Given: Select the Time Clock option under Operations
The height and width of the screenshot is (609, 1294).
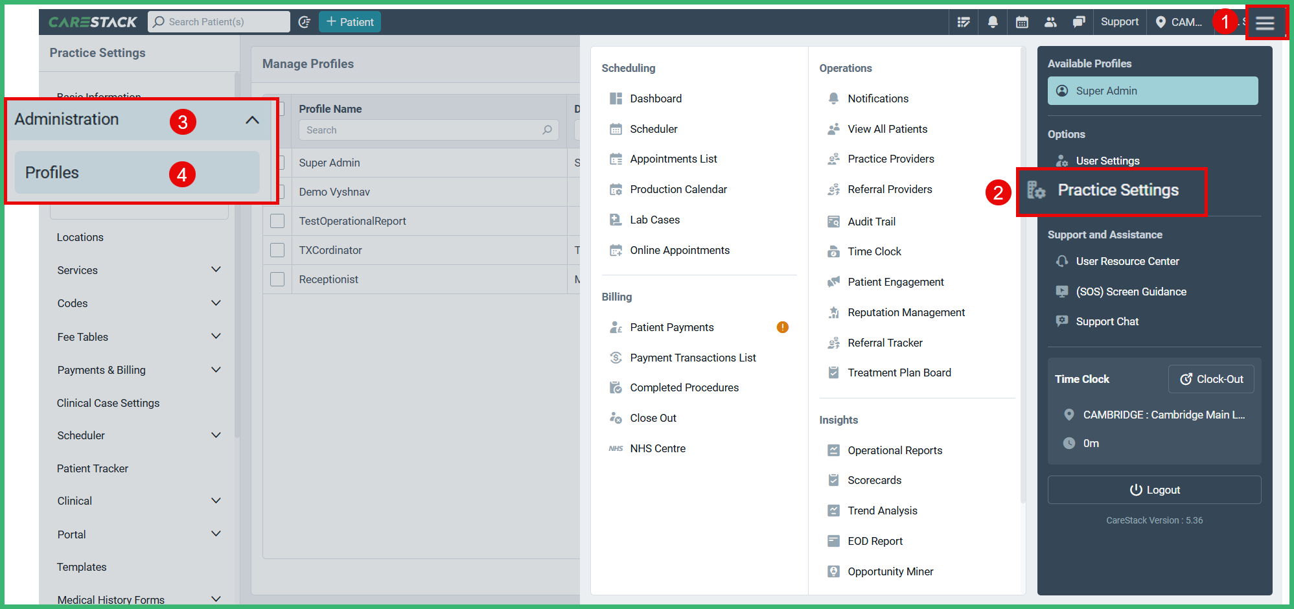Looking at the screenshot, I should coord(875,251).
